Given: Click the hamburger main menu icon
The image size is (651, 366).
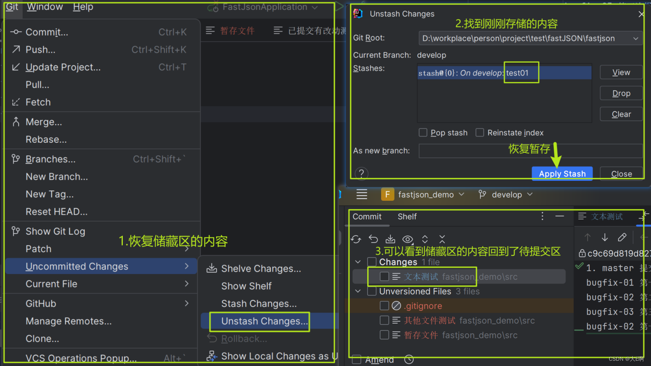Looking at the screenshot, I should coord(362,194).
